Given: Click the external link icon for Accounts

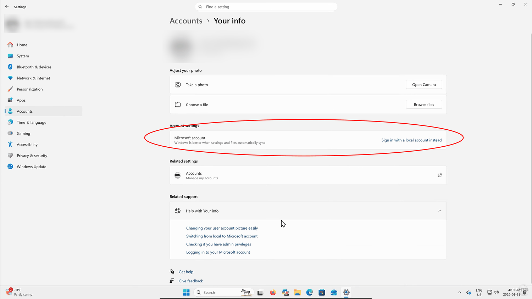Looking at the screenshot, I should (x=440, y=175).
